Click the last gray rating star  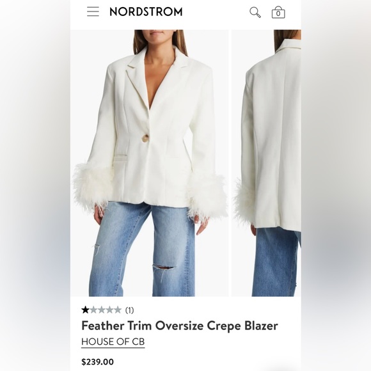[x=117, y=310]
